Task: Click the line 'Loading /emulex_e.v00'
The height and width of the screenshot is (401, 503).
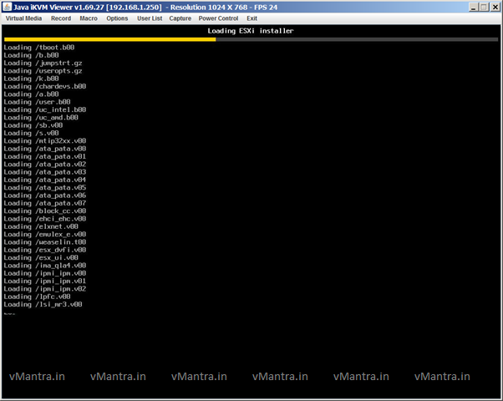Action: pos(45,234)
